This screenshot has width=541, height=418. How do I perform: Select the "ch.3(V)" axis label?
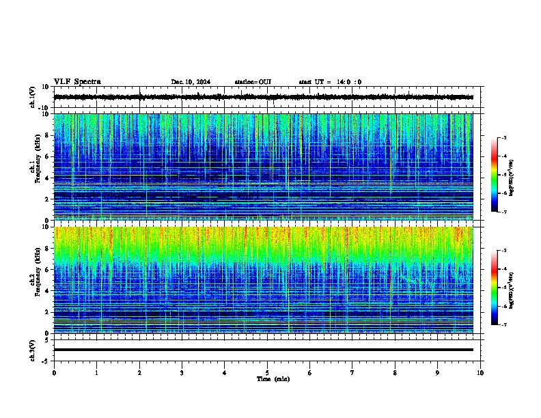[x=33, y=350]
